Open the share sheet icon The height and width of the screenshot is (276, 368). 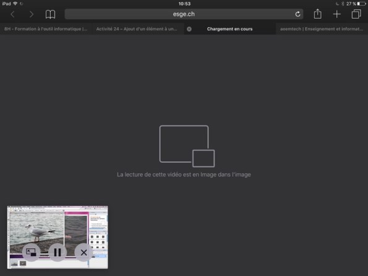pyautogui.click(x=317, y=14)
